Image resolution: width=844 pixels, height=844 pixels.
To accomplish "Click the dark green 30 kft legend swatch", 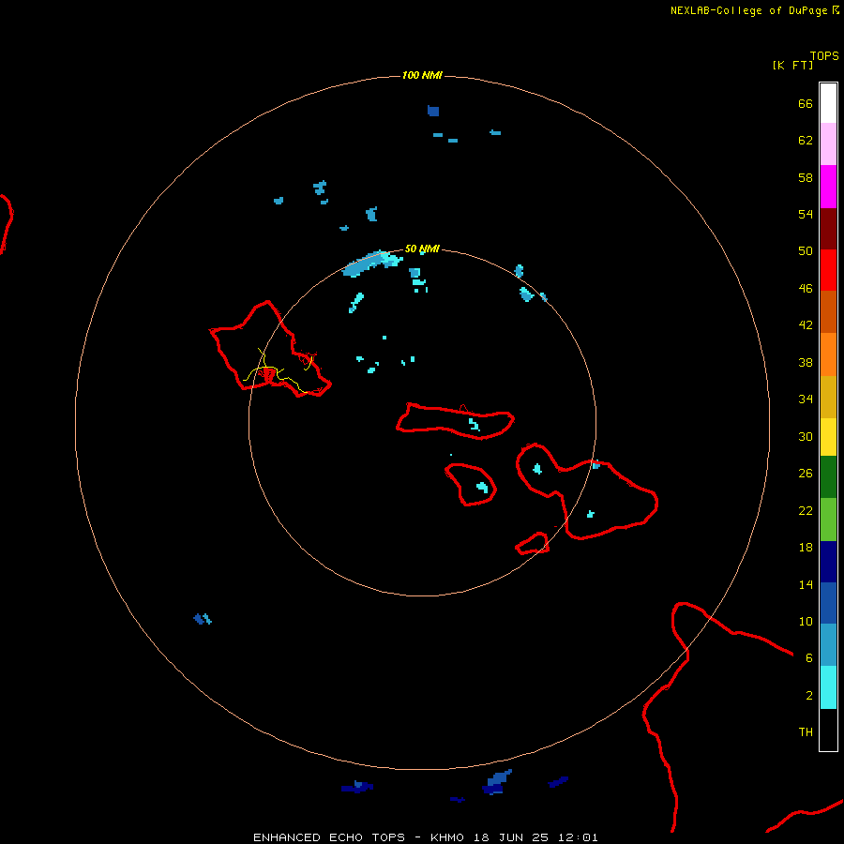I will tap(828, 477).
